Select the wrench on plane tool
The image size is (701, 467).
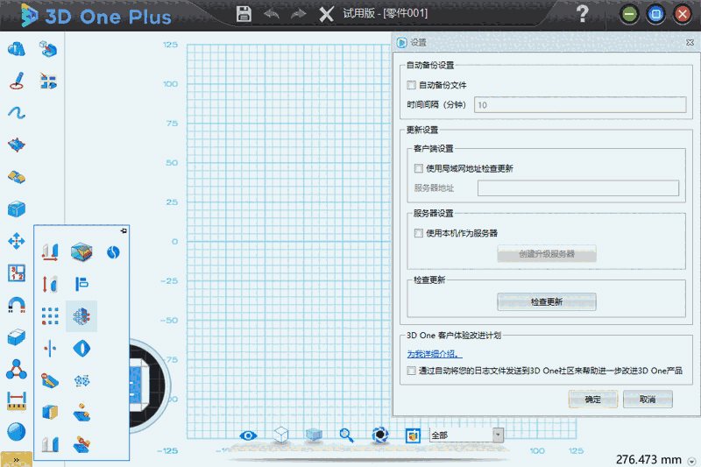tap(81, 444)
